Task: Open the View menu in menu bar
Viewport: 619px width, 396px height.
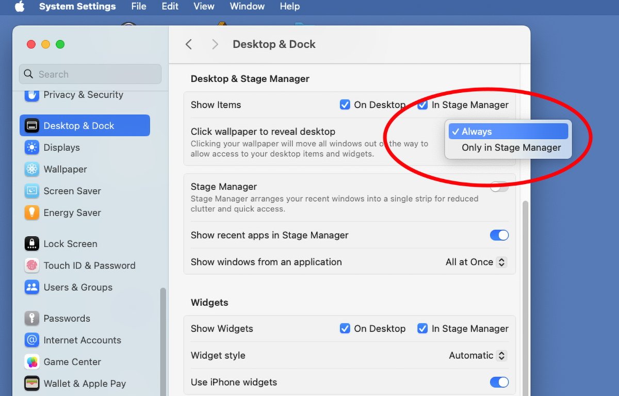Action: coord(204,7)
